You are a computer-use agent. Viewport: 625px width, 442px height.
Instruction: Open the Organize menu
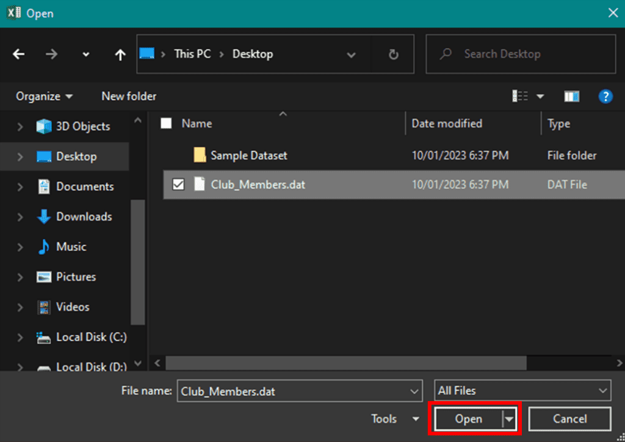point(42,96)
